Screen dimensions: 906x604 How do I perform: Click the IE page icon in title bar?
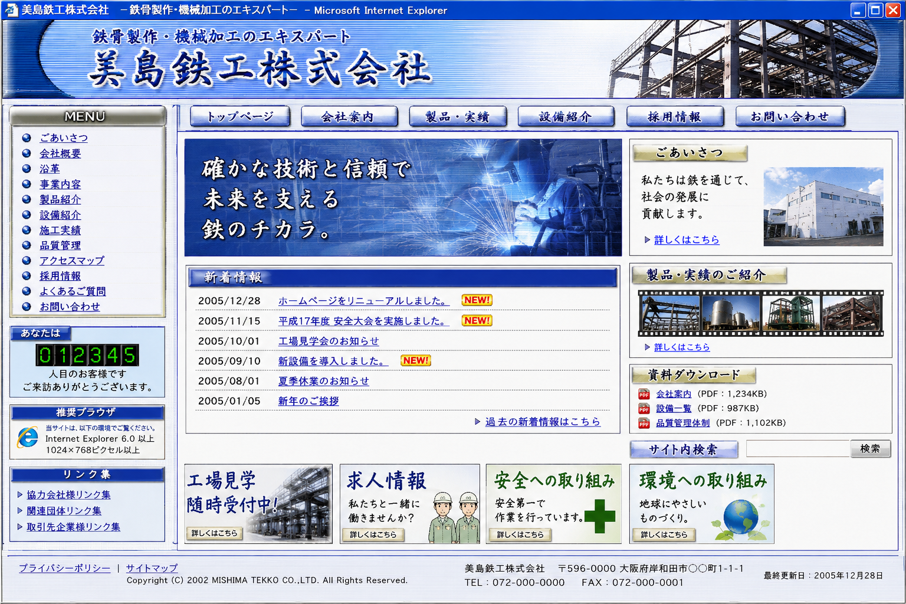(x=11, y=10)
